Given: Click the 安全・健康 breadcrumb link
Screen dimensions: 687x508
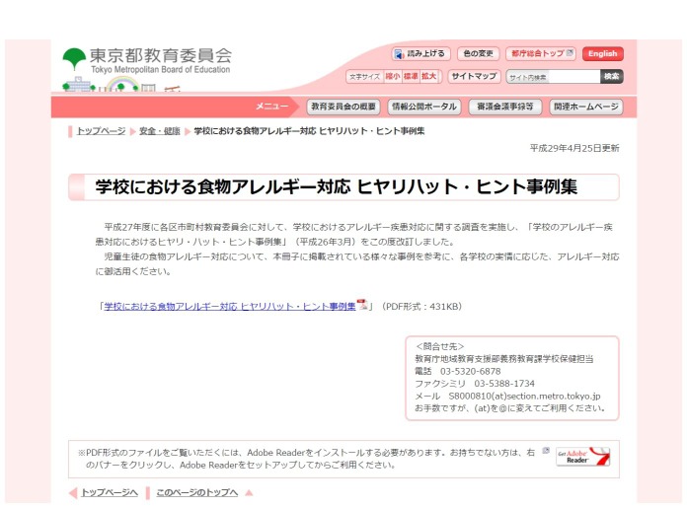Looking at the screenshot, I should tap(160, 131).
